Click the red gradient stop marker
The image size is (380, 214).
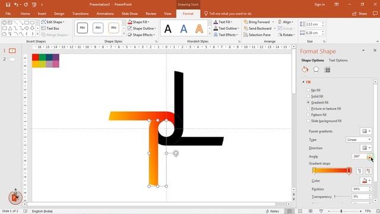click(349, 171)
